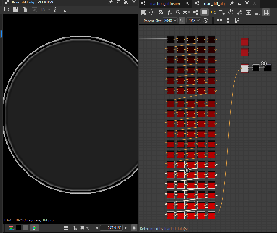Toggle the parent size ratio lock

click(x=182, y=20)
